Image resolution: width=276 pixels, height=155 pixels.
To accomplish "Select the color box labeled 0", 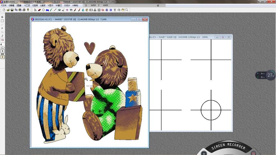I will point(2,51).
